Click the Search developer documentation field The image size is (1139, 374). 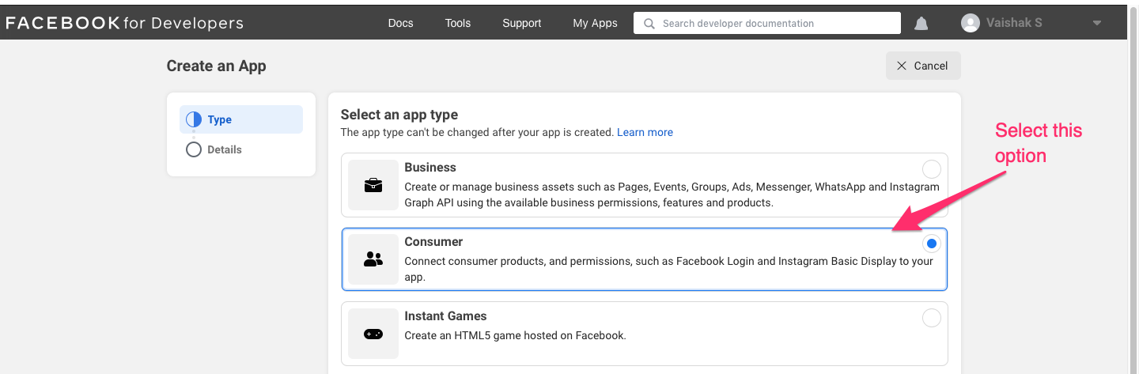click(x=766, y=23)
